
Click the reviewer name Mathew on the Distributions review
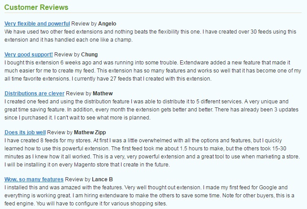tap(103, 94)
